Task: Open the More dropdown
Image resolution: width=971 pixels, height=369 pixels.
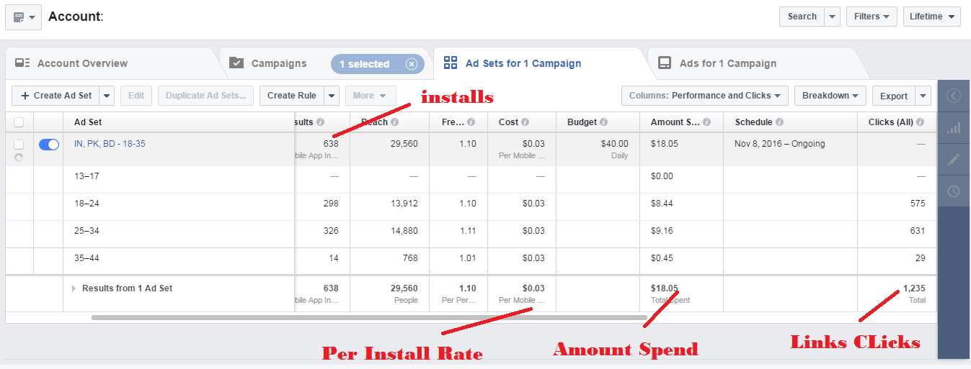Action: (371, 96)
